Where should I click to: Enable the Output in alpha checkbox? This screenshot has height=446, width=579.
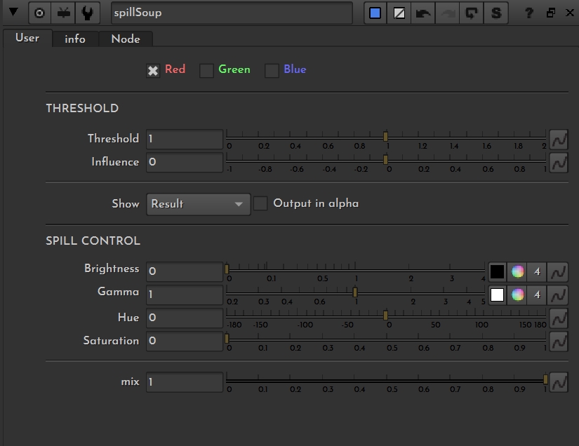pos(260,203)
